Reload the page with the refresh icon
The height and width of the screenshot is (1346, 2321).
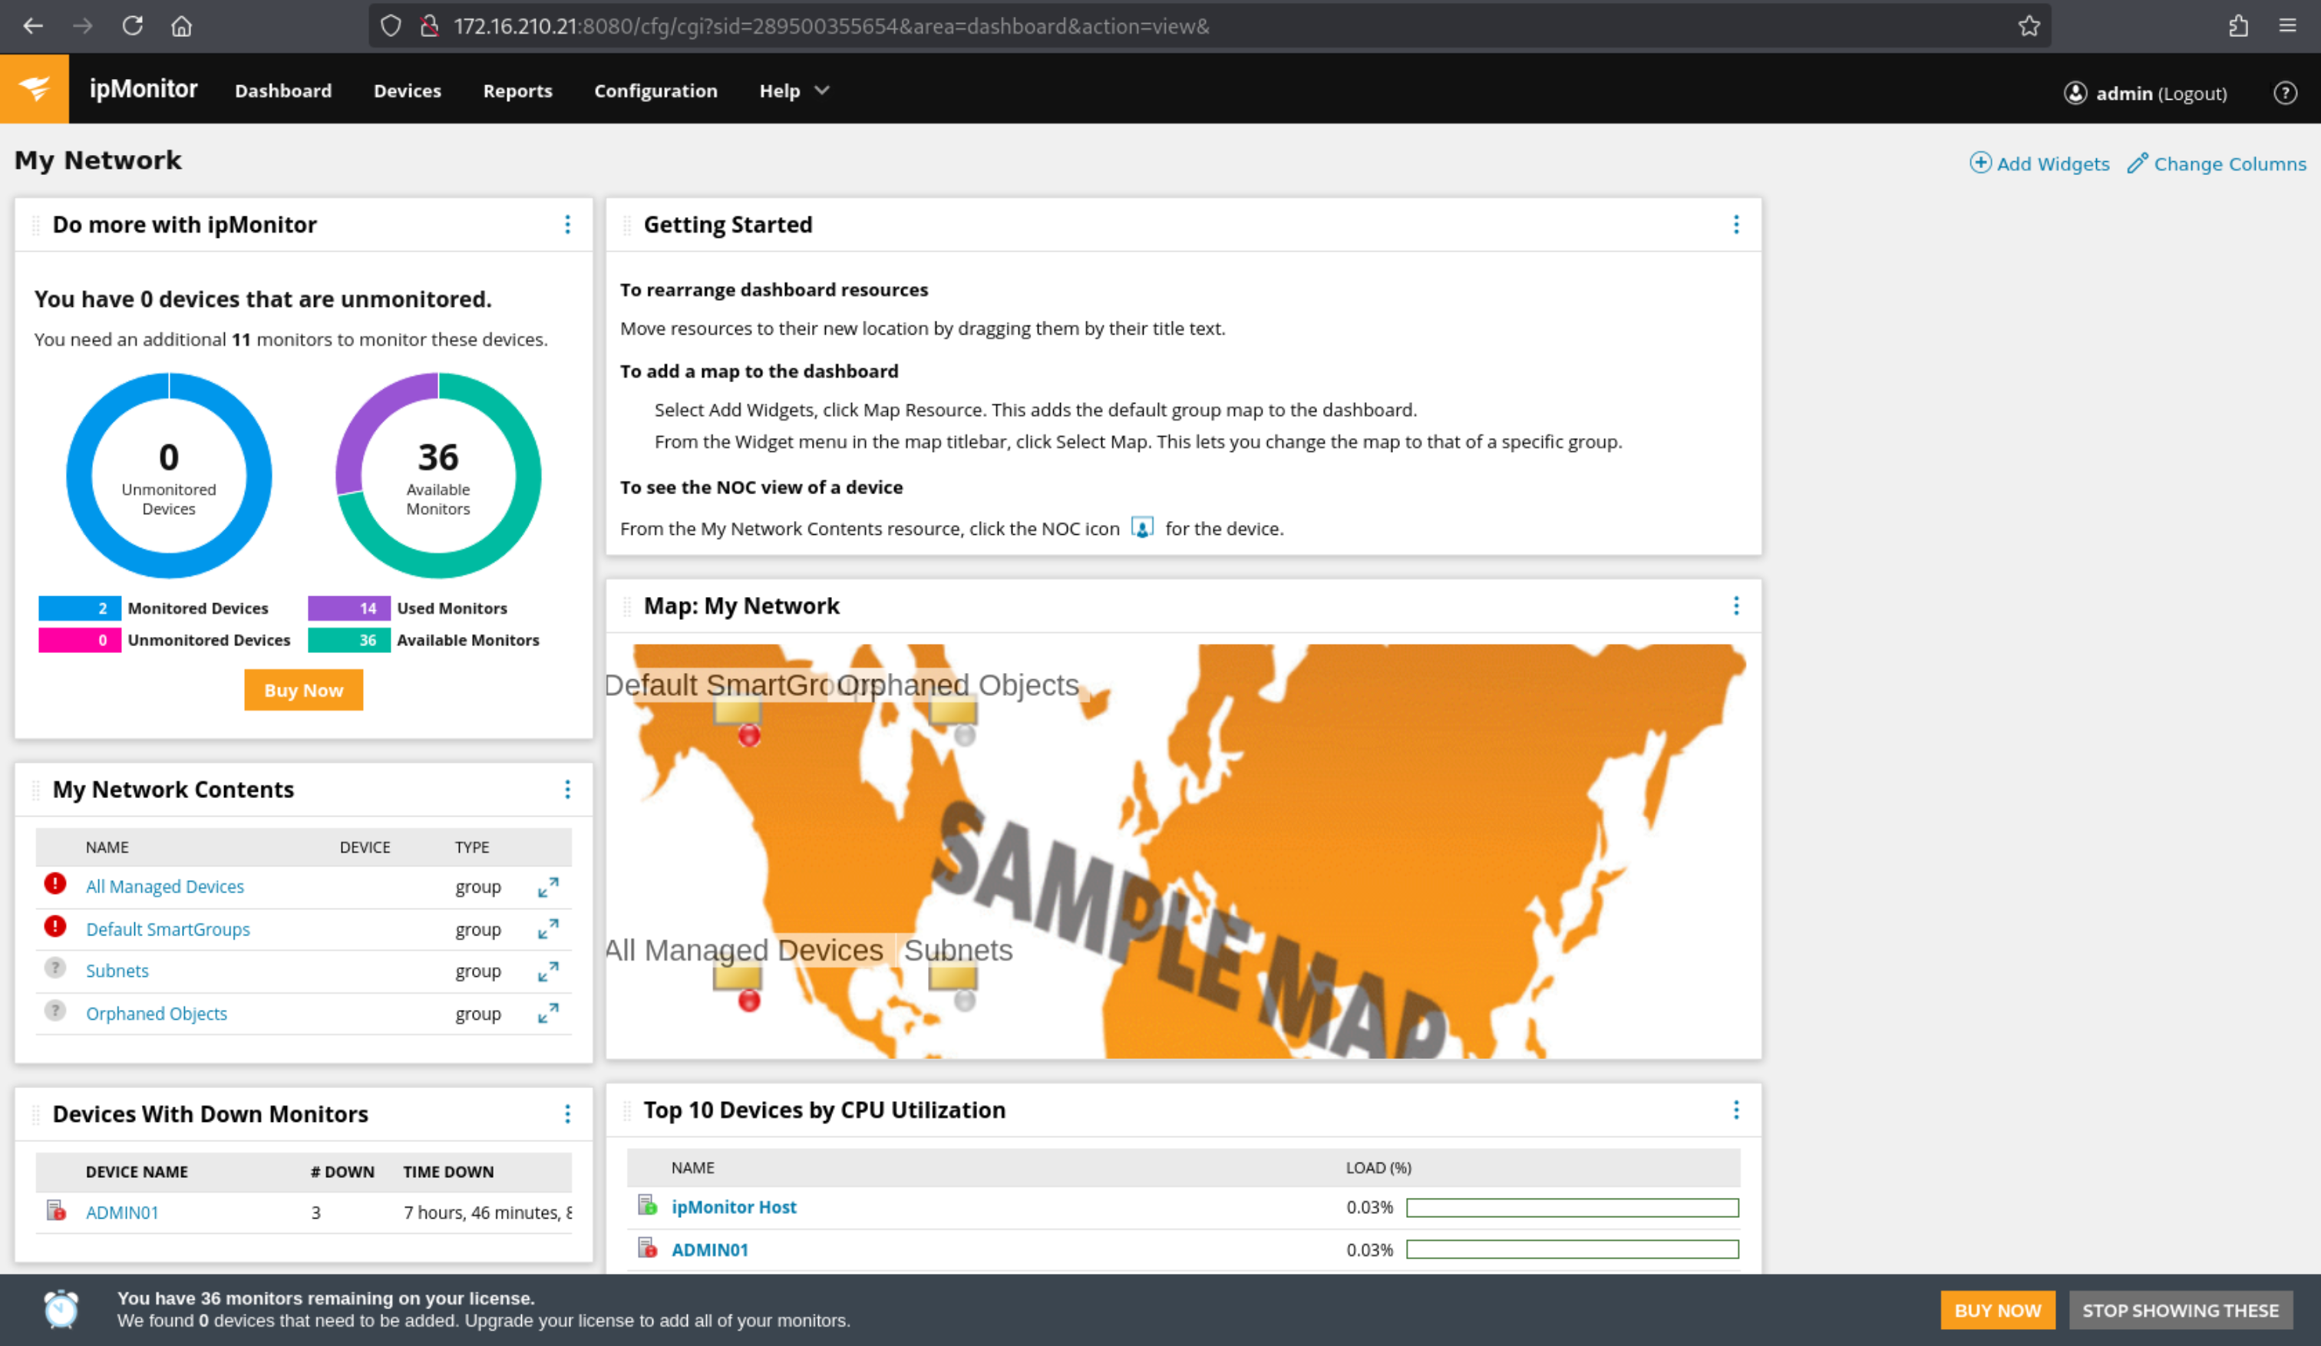(133, 26)
